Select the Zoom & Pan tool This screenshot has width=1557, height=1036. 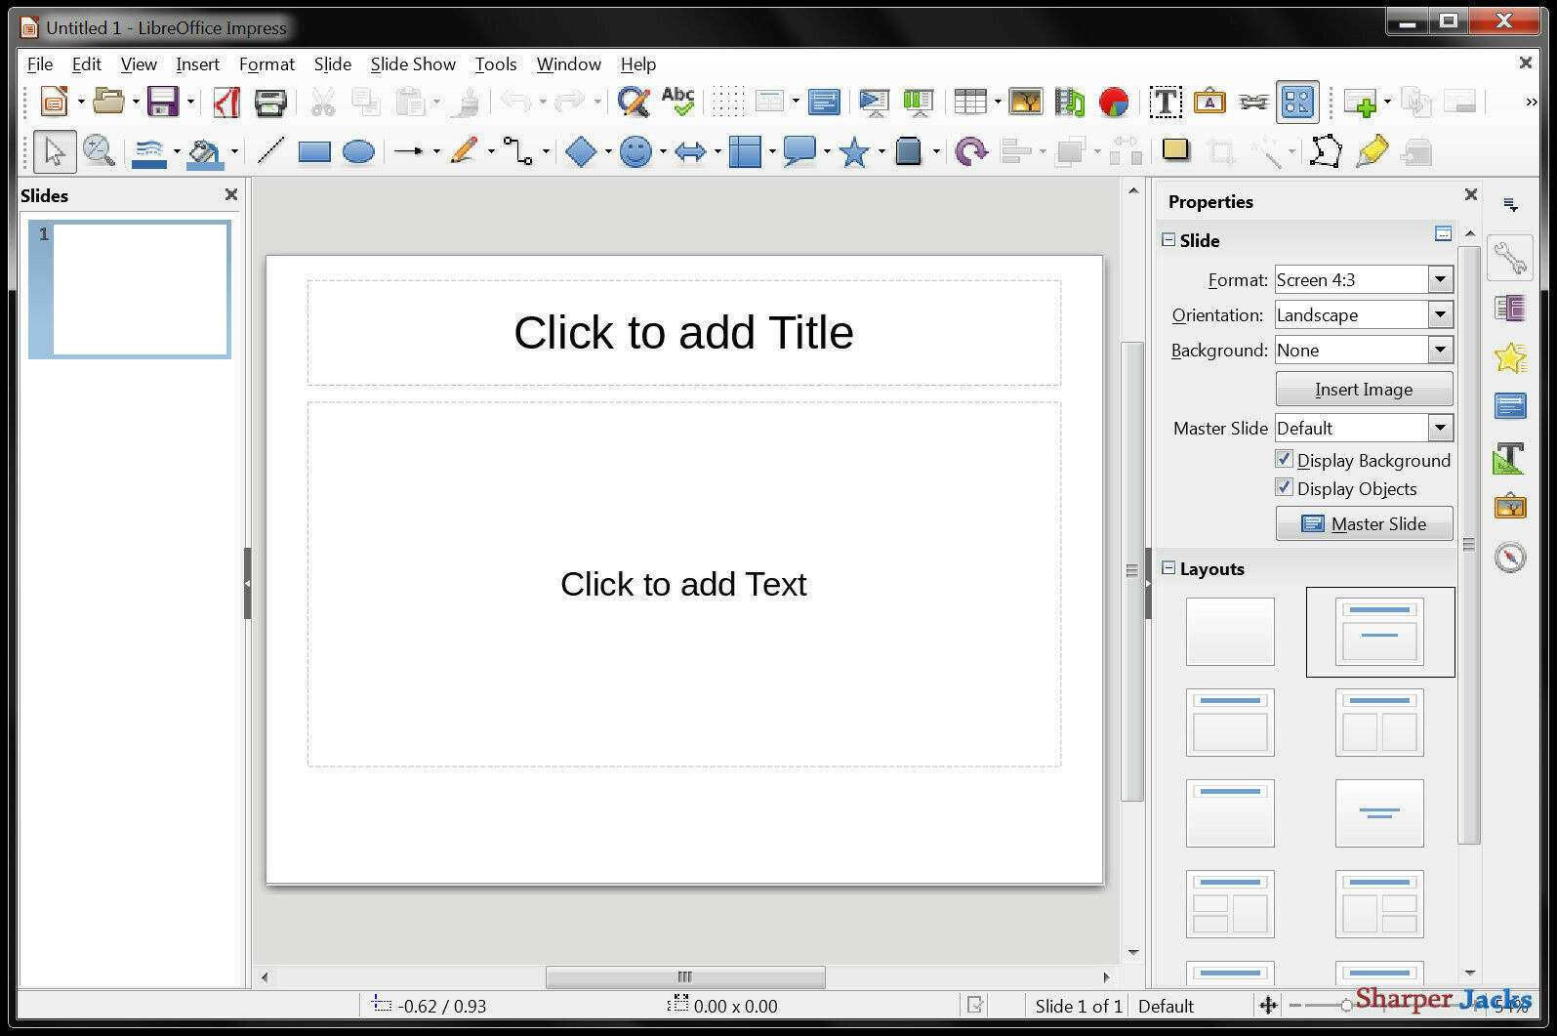coord(99,151)
